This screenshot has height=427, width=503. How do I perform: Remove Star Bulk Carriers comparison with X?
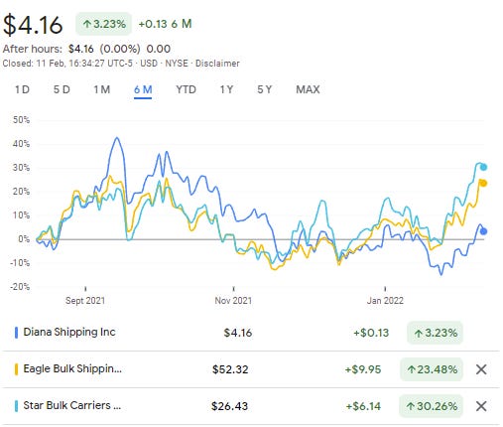click(x=481, y=406)
